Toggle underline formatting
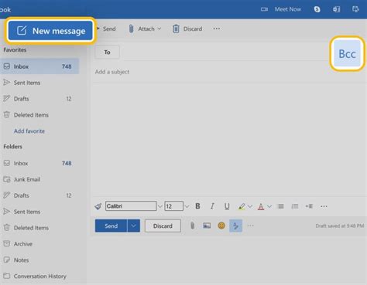The image size is (367, 285). pyautogui.click(x=227, y=206)
